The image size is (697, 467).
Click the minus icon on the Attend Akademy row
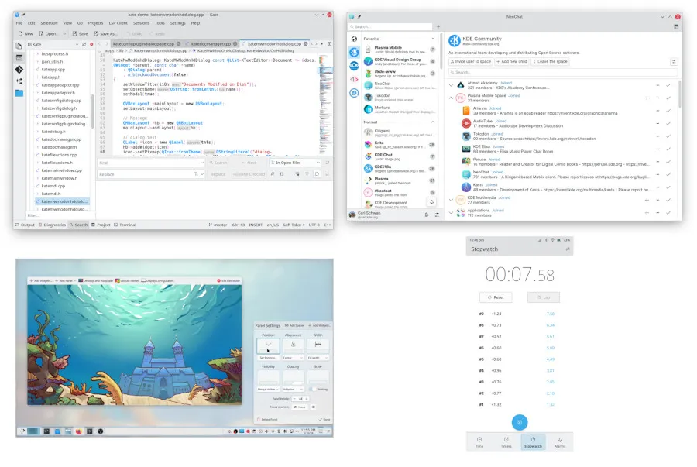click(658, 85)
